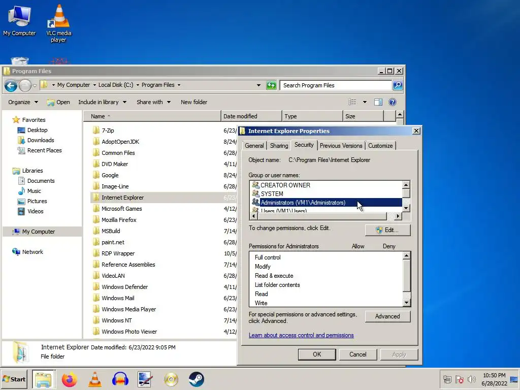Screen dimensions: 520x390
Task: Toggle the preview pane icon
Action: coord(378,102)
